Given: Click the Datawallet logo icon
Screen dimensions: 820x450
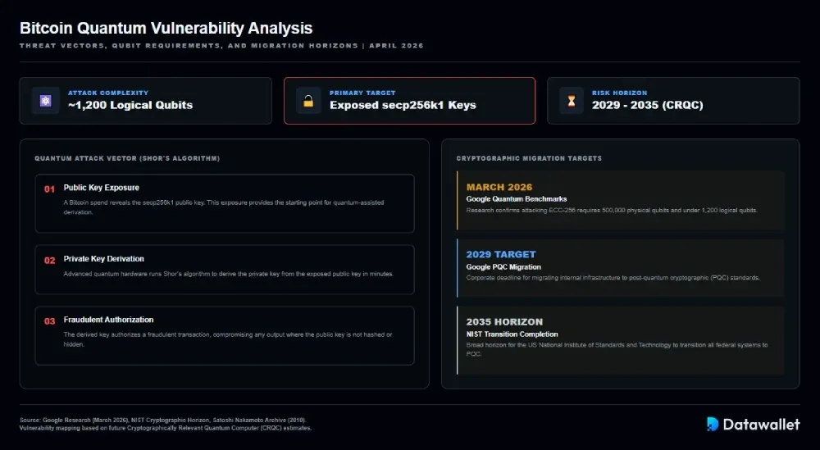Looking at the screenshot, I should click(x=713, y=424).
